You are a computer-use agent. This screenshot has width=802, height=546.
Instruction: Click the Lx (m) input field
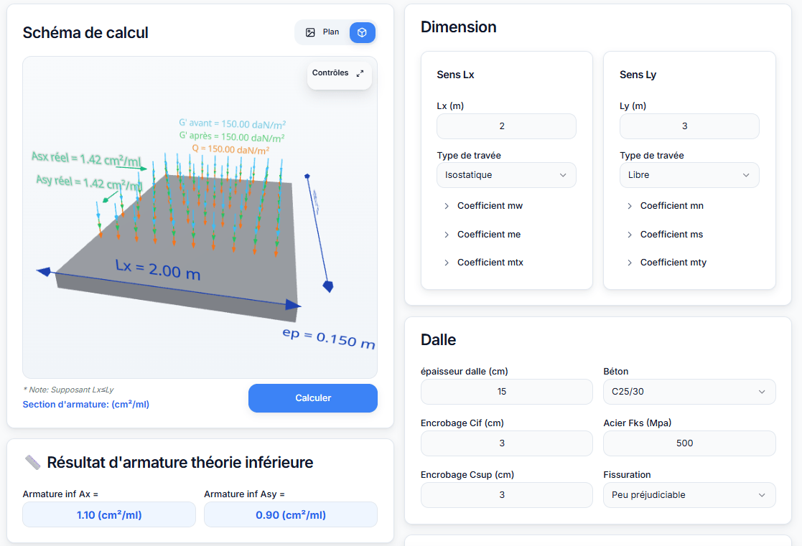coord(506,126)
